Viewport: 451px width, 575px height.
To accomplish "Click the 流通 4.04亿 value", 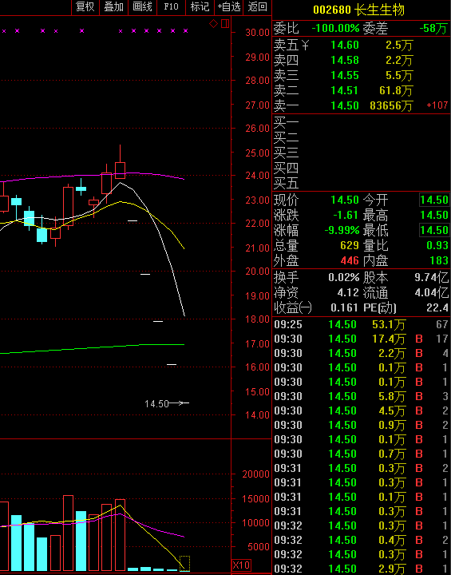I will click(x=432, y=293).
